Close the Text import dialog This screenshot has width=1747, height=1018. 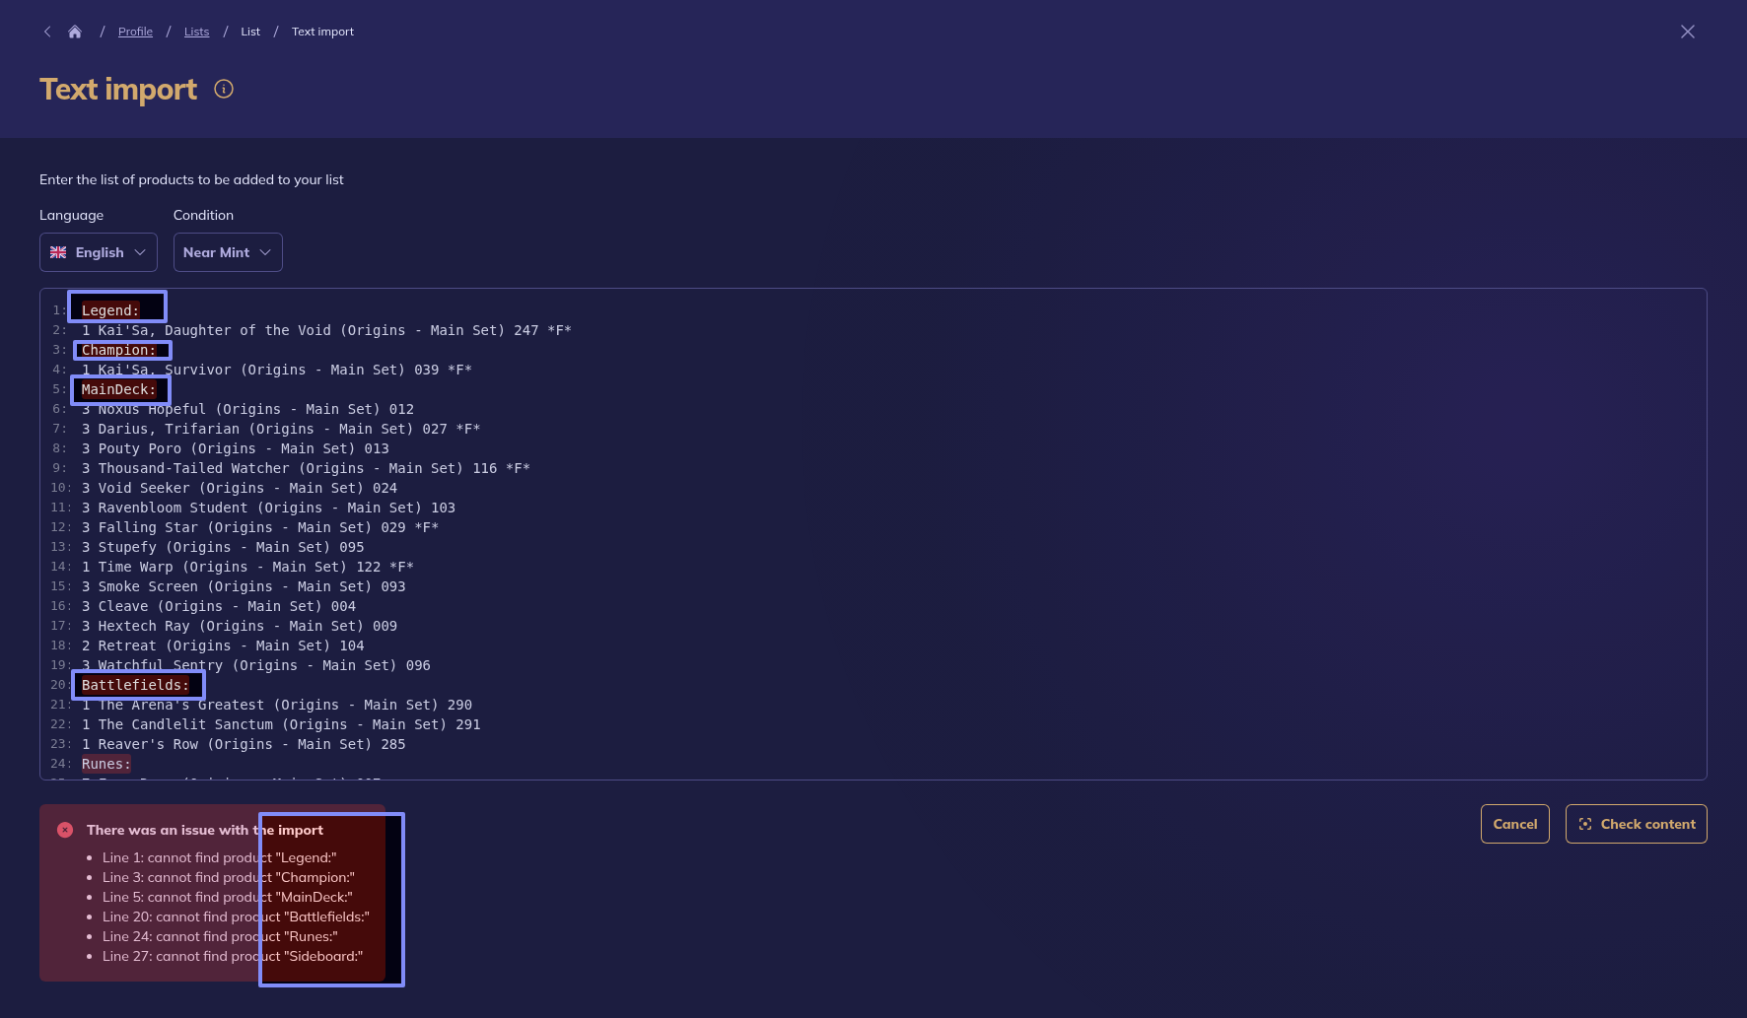(1687, 32)
